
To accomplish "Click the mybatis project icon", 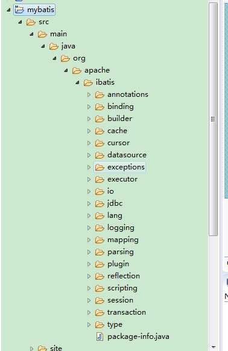I will click(x=19, y=10).
